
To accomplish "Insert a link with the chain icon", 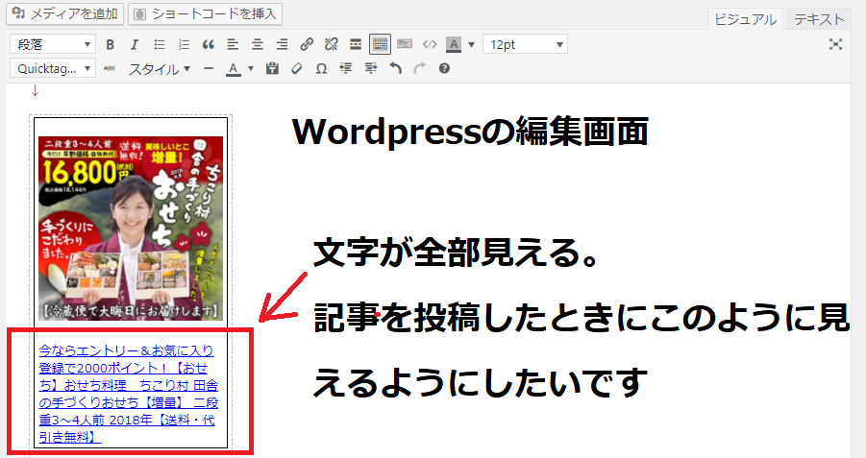I will tap(307, 45).
